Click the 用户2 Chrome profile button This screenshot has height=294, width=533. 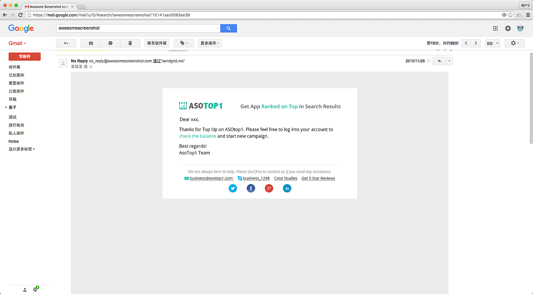(x=525, y=5)
